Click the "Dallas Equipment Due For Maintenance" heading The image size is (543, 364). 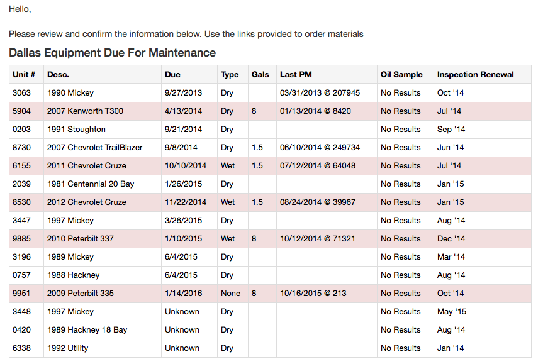point(113,53)
